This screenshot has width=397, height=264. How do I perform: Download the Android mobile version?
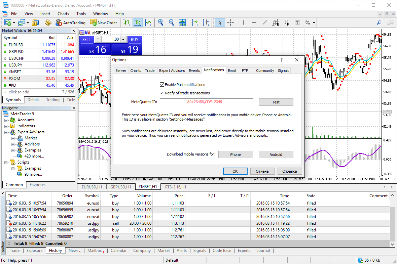(276, 154)
